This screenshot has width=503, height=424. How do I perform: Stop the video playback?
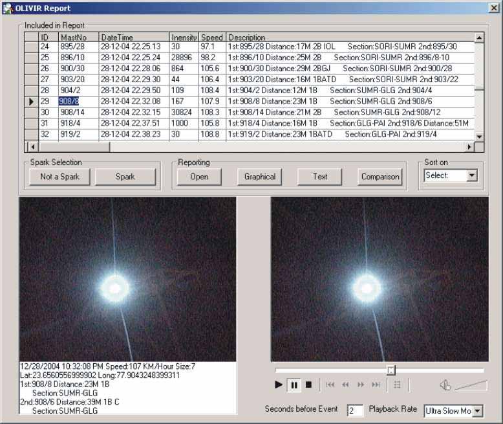(x=309, y=385)
